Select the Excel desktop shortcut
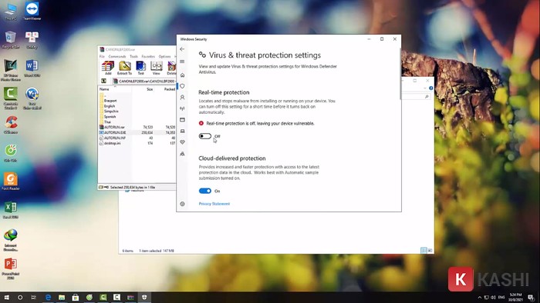The image size is (540, 303). pyautogui.click(x=11, y=210)
